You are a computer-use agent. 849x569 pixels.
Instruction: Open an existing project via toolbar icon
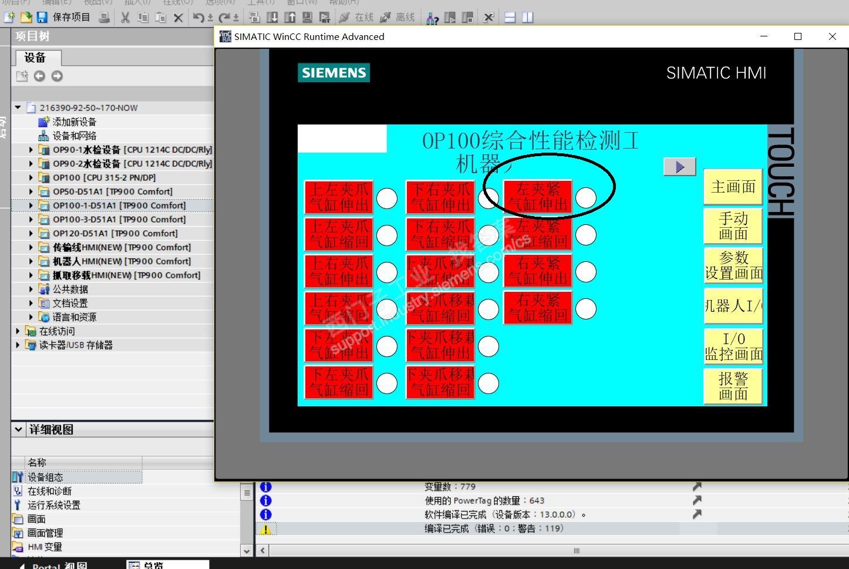coord(26,17)
